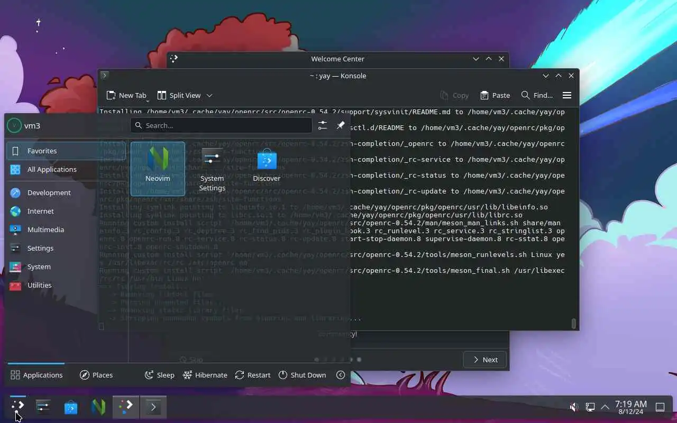Click the taskbar application launcher icon
The width and height of the screenshot is (677, 423).
(17, 407)
